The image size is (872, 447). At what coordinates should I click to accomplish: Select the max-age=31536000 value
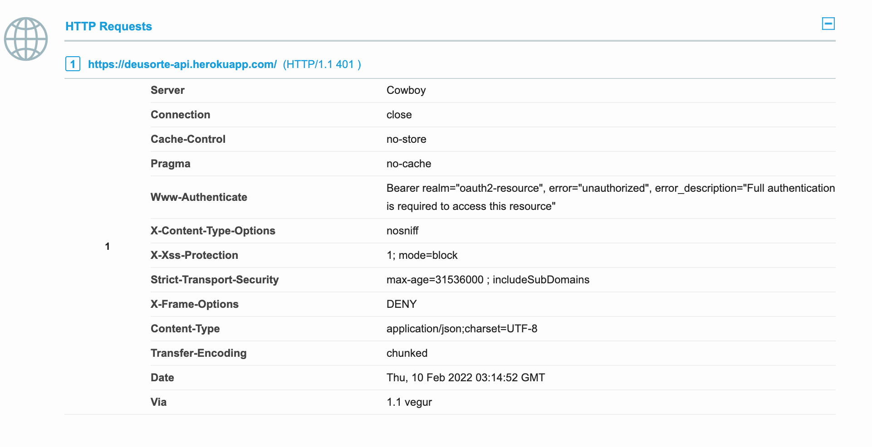(x=488, y=280)
